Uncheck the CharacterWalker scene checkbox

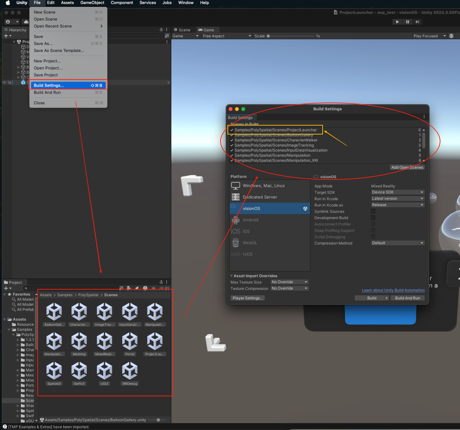[x=232, y=140]
